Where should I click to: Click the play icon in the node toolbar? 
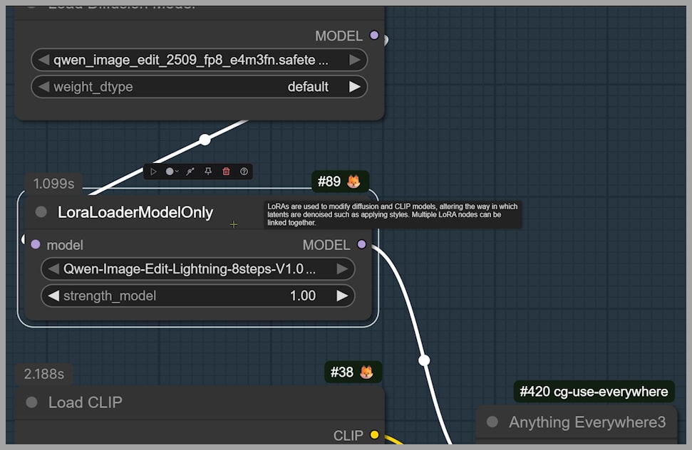[x=153, y=172]
